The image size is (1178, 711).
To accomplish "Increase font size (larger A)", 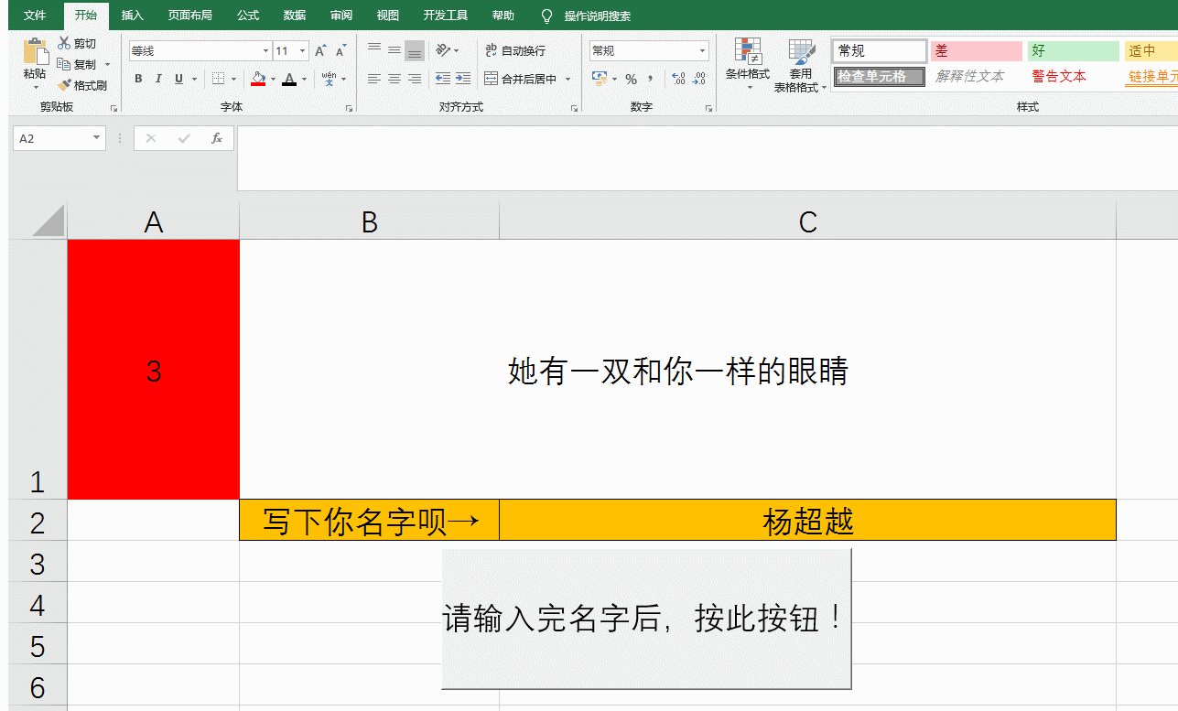I will tap(320, 51).
